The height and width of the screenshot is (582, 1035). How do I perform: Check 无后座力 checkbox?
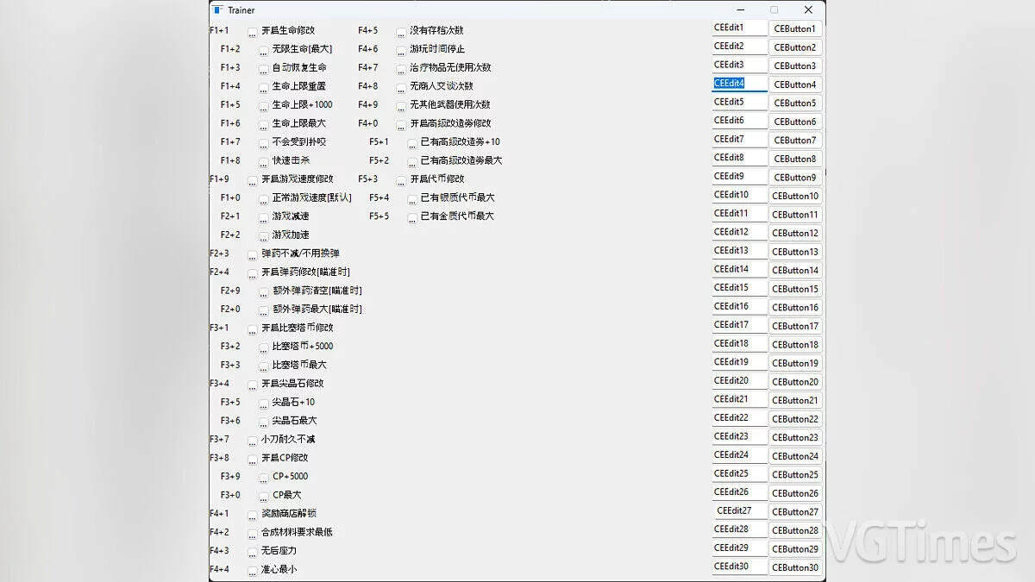click(x=253, y=552)
